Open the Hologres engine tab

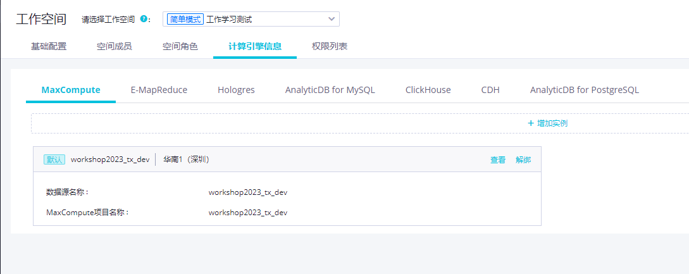tap(236, 90)
